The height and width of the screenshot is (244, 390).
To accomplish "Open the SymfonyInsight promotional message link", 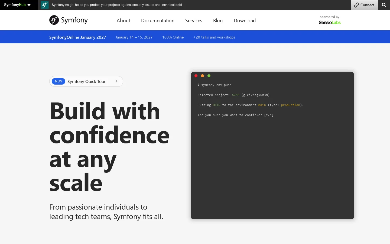I will 117,5.
